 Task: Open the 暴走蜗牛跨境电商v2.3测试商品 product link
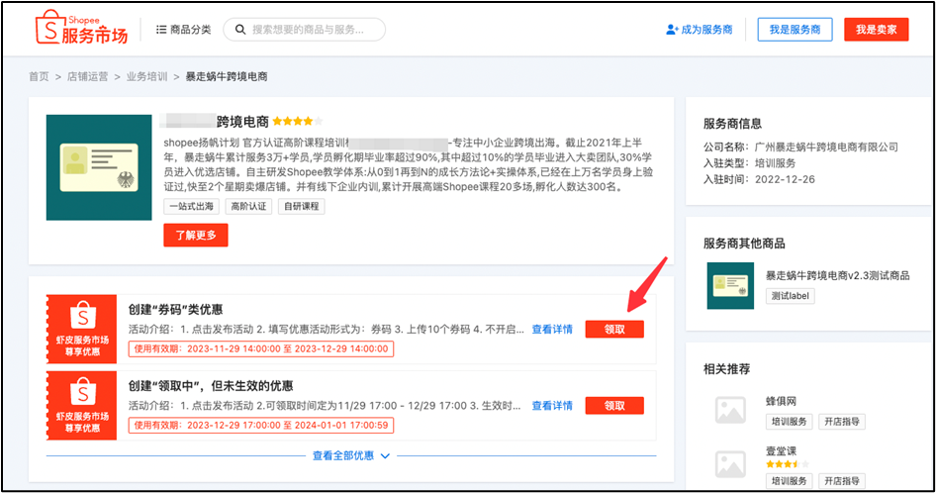(837, 275)
